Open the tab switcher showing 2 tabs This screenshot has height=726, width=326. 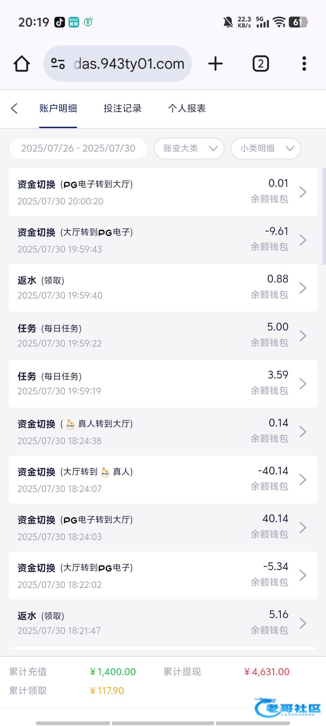[x=260, y=64]
